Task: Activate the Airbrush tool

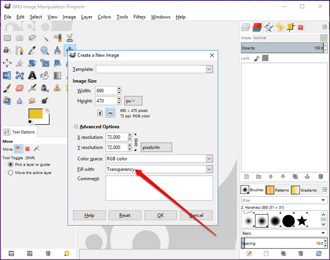Action: point(32,88)
